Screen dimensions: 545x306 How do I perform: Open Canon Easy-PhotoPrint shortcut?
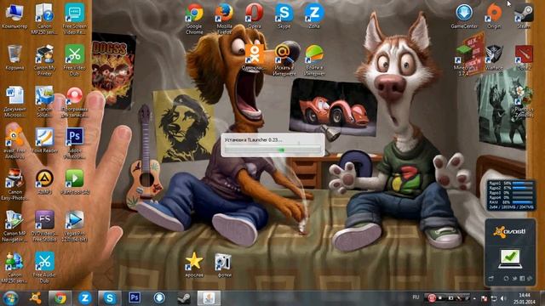[14, 184]
